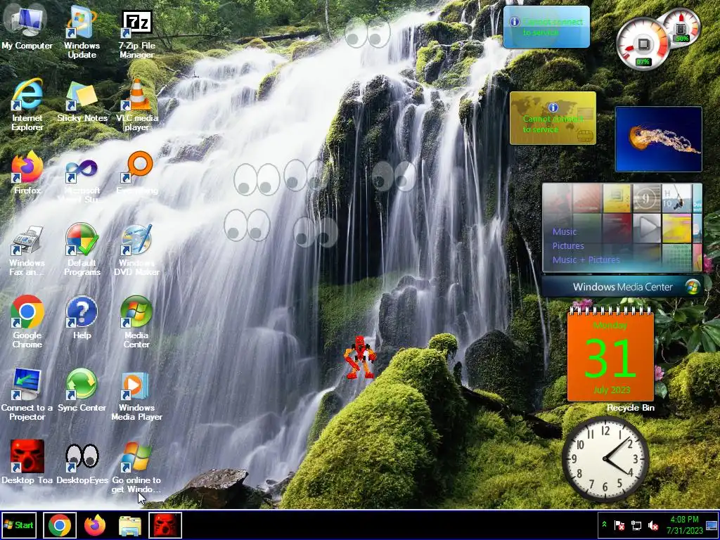Open Recycle Bin label on desktop
Image resolution: width=720 pixels, height=540 pixels.
point(631,407)
